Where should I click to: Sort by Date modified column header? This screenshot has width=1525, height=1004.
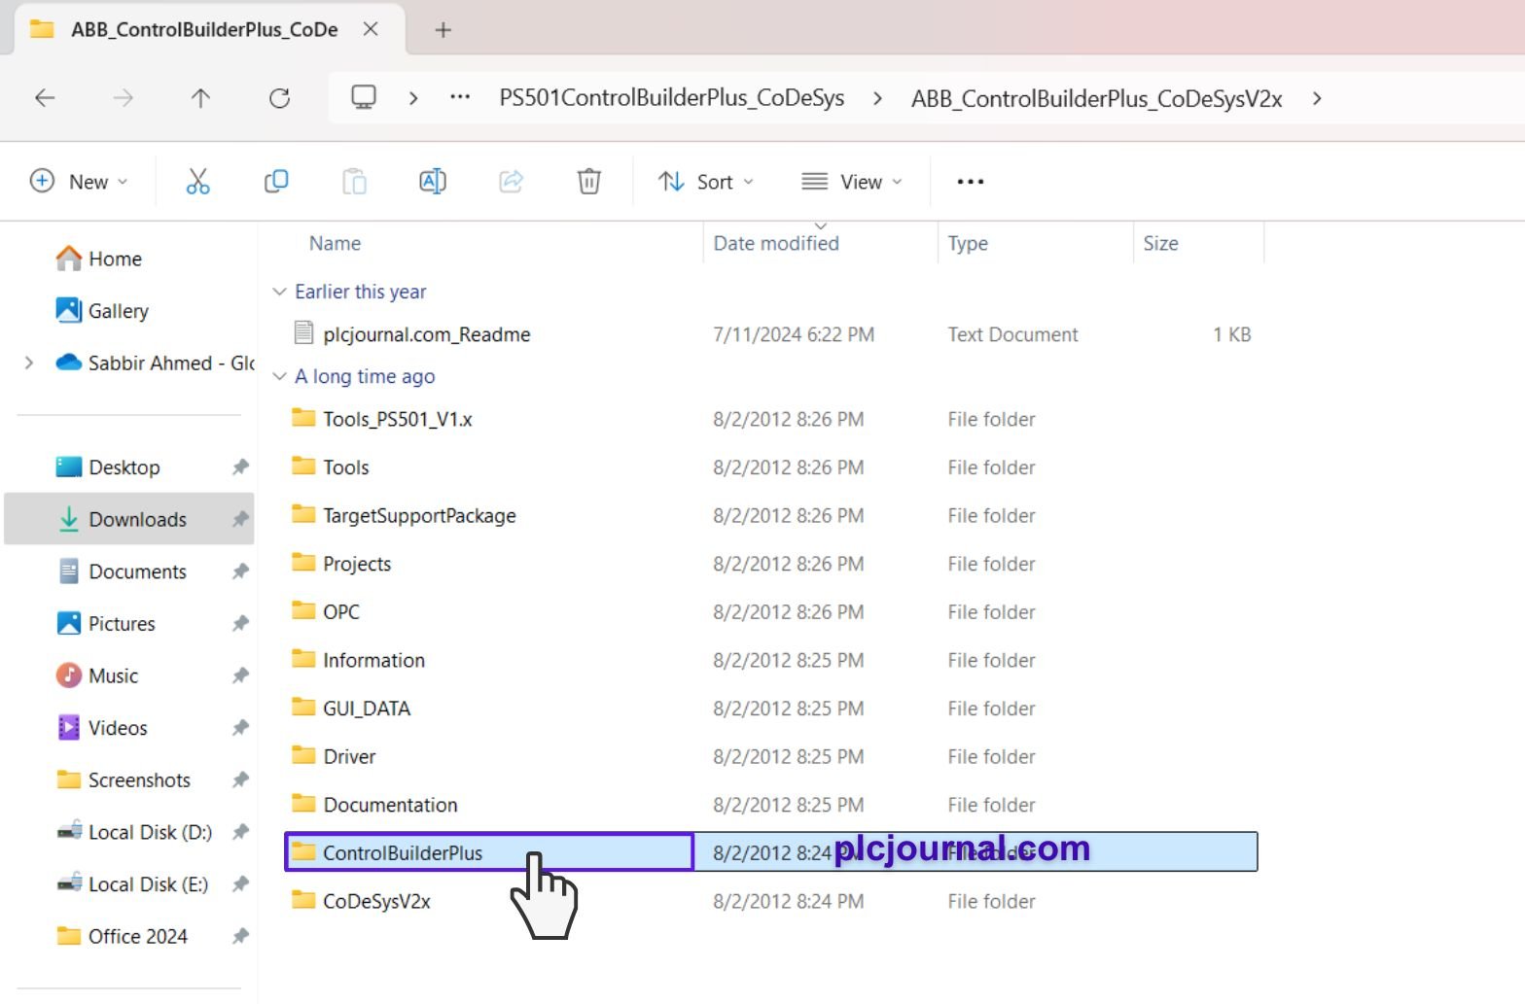pyautogui.click(x=776, y=243)
